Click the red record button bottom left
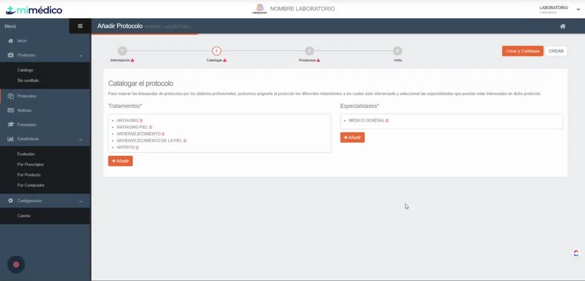The image size is (585, 281). pyautogui.click(x=16, y=264)
